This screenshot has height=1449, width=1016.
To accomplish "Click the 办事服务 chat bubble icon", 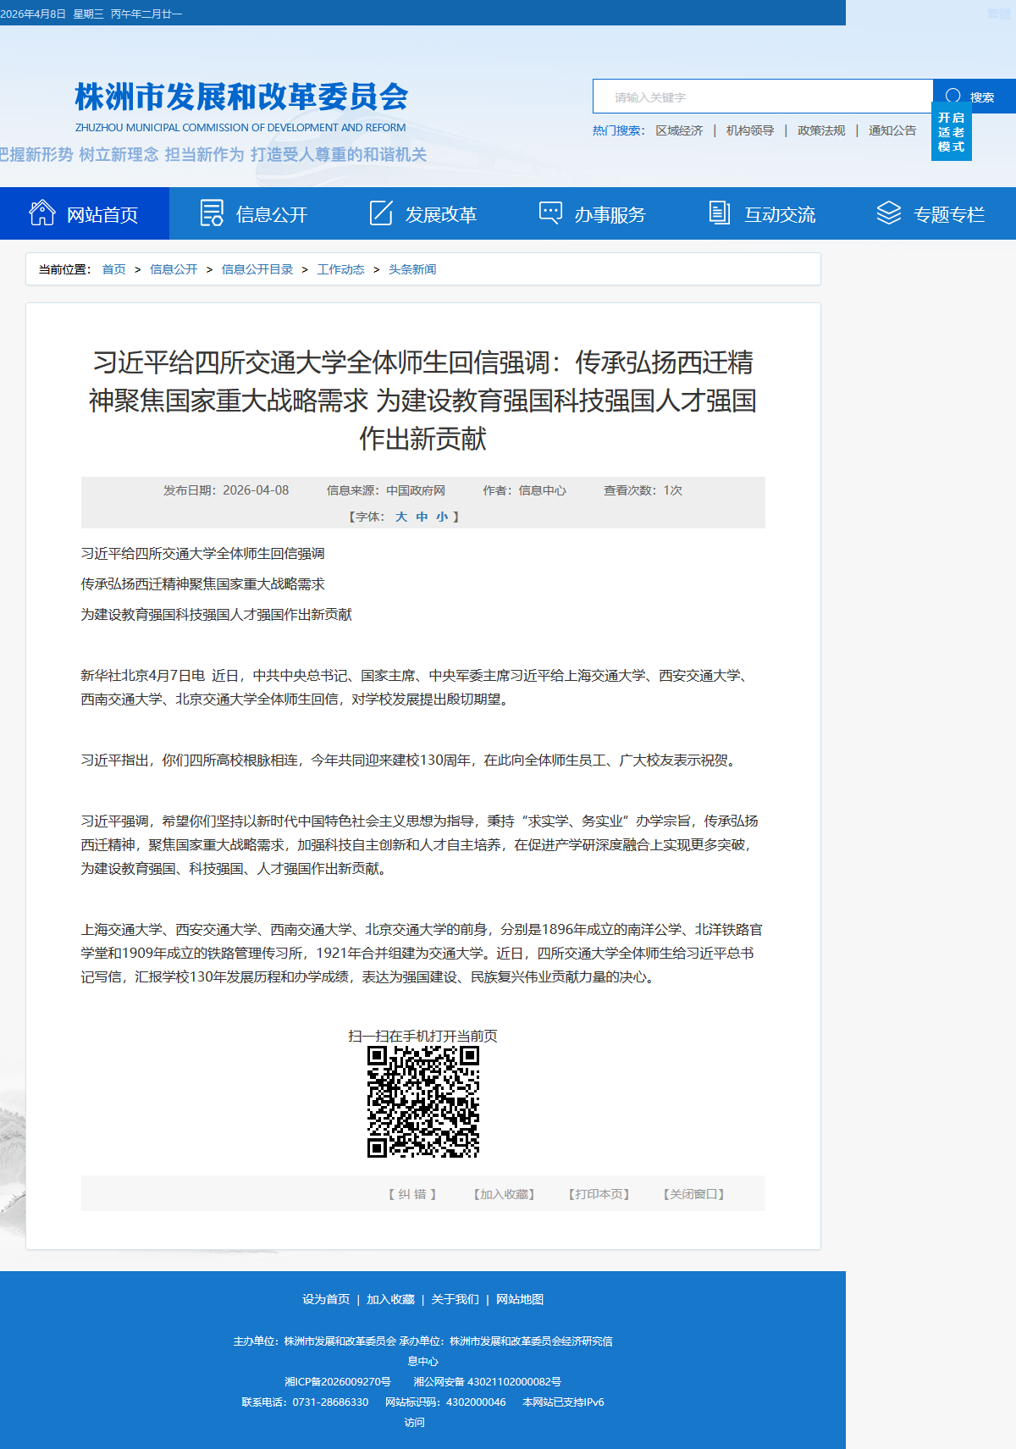I will (550, 213).
